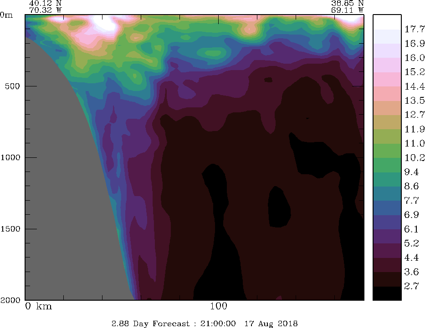425x328 pixels.
Task: Pick the color band between 15.2 and 14.4
Action: pyautogui.click(x=387, y=79)
